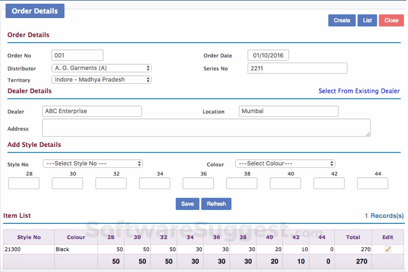Click the red Close button
Image resolution: width=408 pixels, height=272 pixels.
tap(391, 20)
